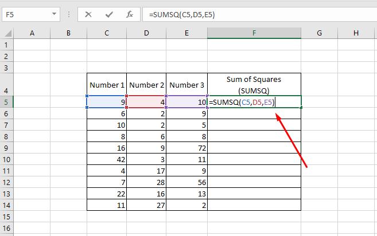
Task: Select row 10 header
Action: (x=6, y=159)
